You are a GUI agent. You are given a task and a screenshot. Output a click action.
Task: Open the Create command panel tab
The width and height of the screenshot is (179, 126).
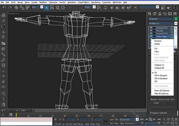(150, 14)
